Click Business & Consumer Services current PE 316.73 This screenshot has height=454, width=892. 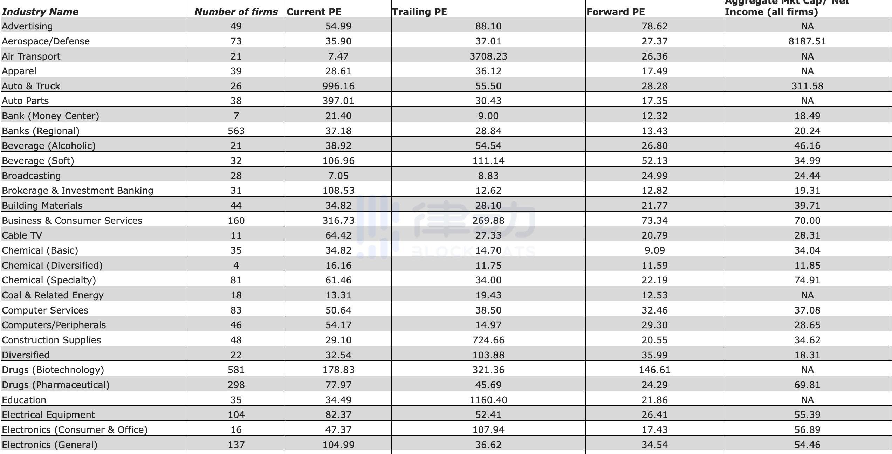pyautogui.click(x=338, y=221)
